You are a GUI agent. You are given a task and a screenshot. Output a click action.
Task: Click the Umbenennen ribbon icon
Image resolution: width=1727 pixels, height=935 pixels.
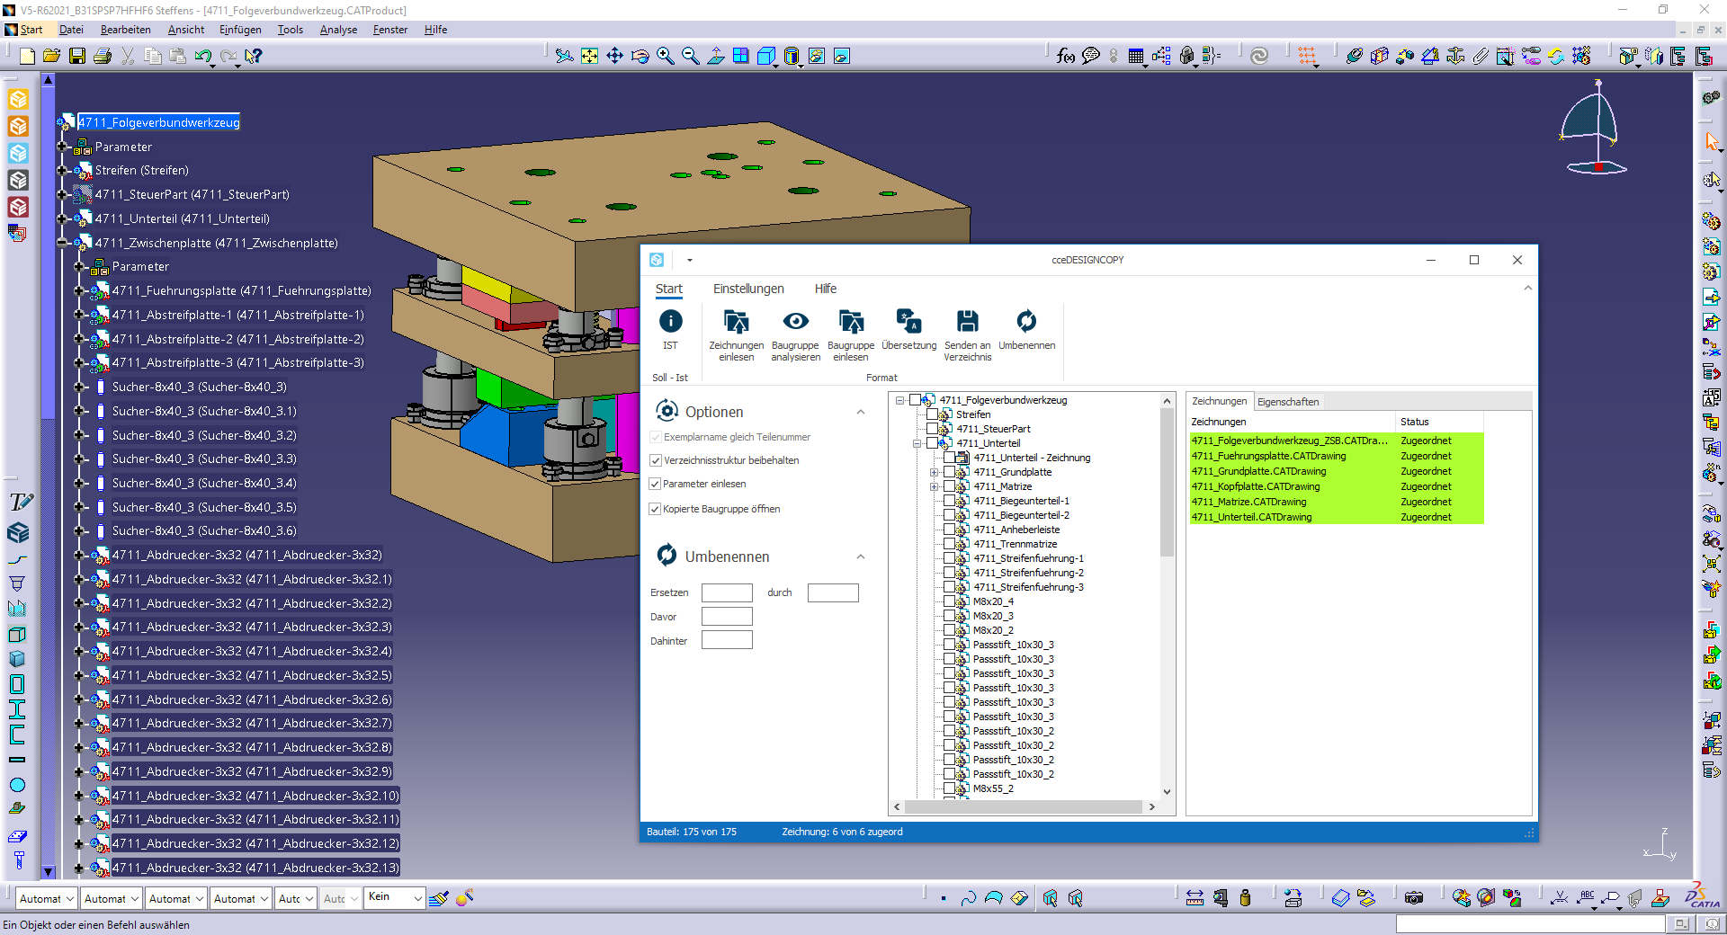click(x=1026, y=322)
